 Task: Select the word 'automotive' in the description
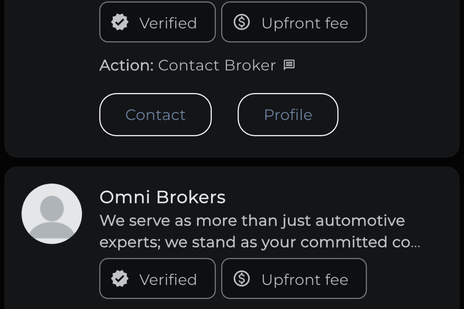pos(360,221)
